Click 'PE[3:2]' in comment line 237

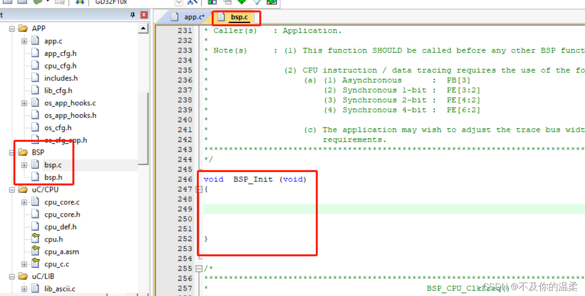coord(463,90)
